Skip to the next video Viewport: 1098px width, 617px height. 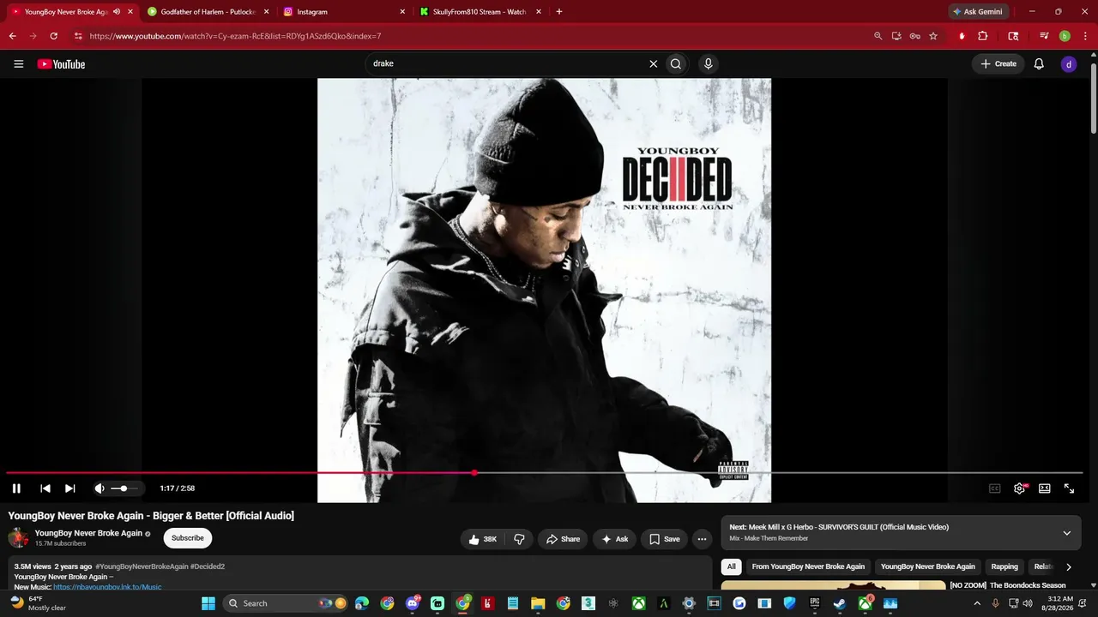click(70, 488)
